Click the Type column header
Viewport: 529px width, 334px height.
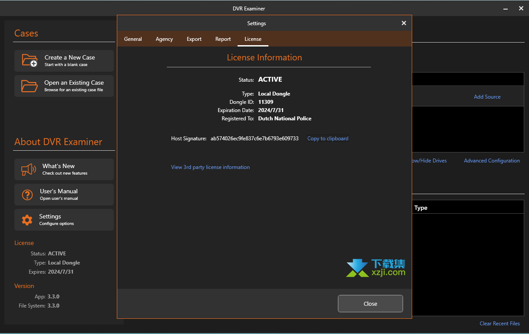[x=421, y=208]
